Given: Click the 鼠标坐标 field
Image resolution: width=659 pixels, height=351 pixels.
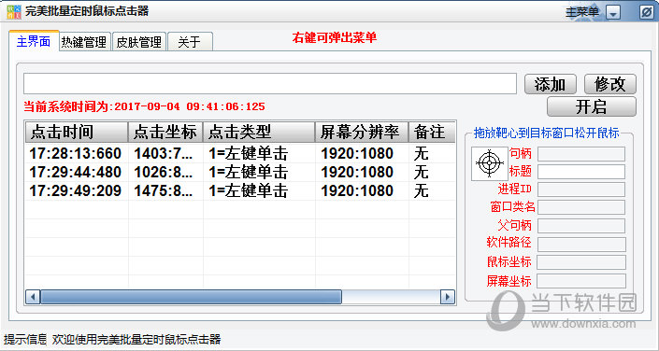Looking at the screenshot, I should tap(581, 262).
